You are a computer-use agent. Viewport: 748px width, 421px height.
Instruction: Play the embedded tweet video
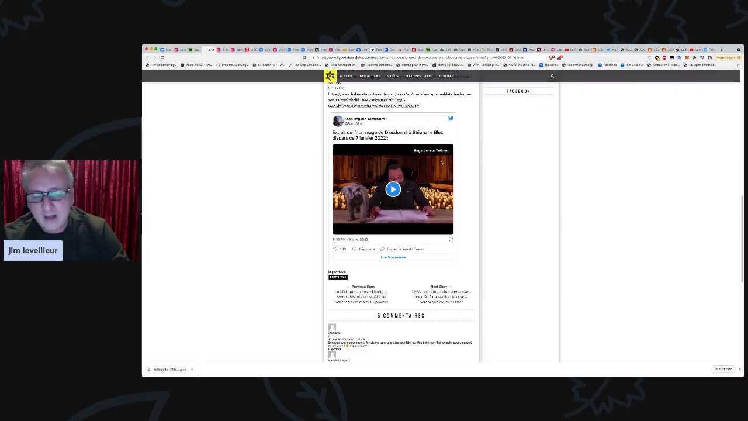[393, 189]
